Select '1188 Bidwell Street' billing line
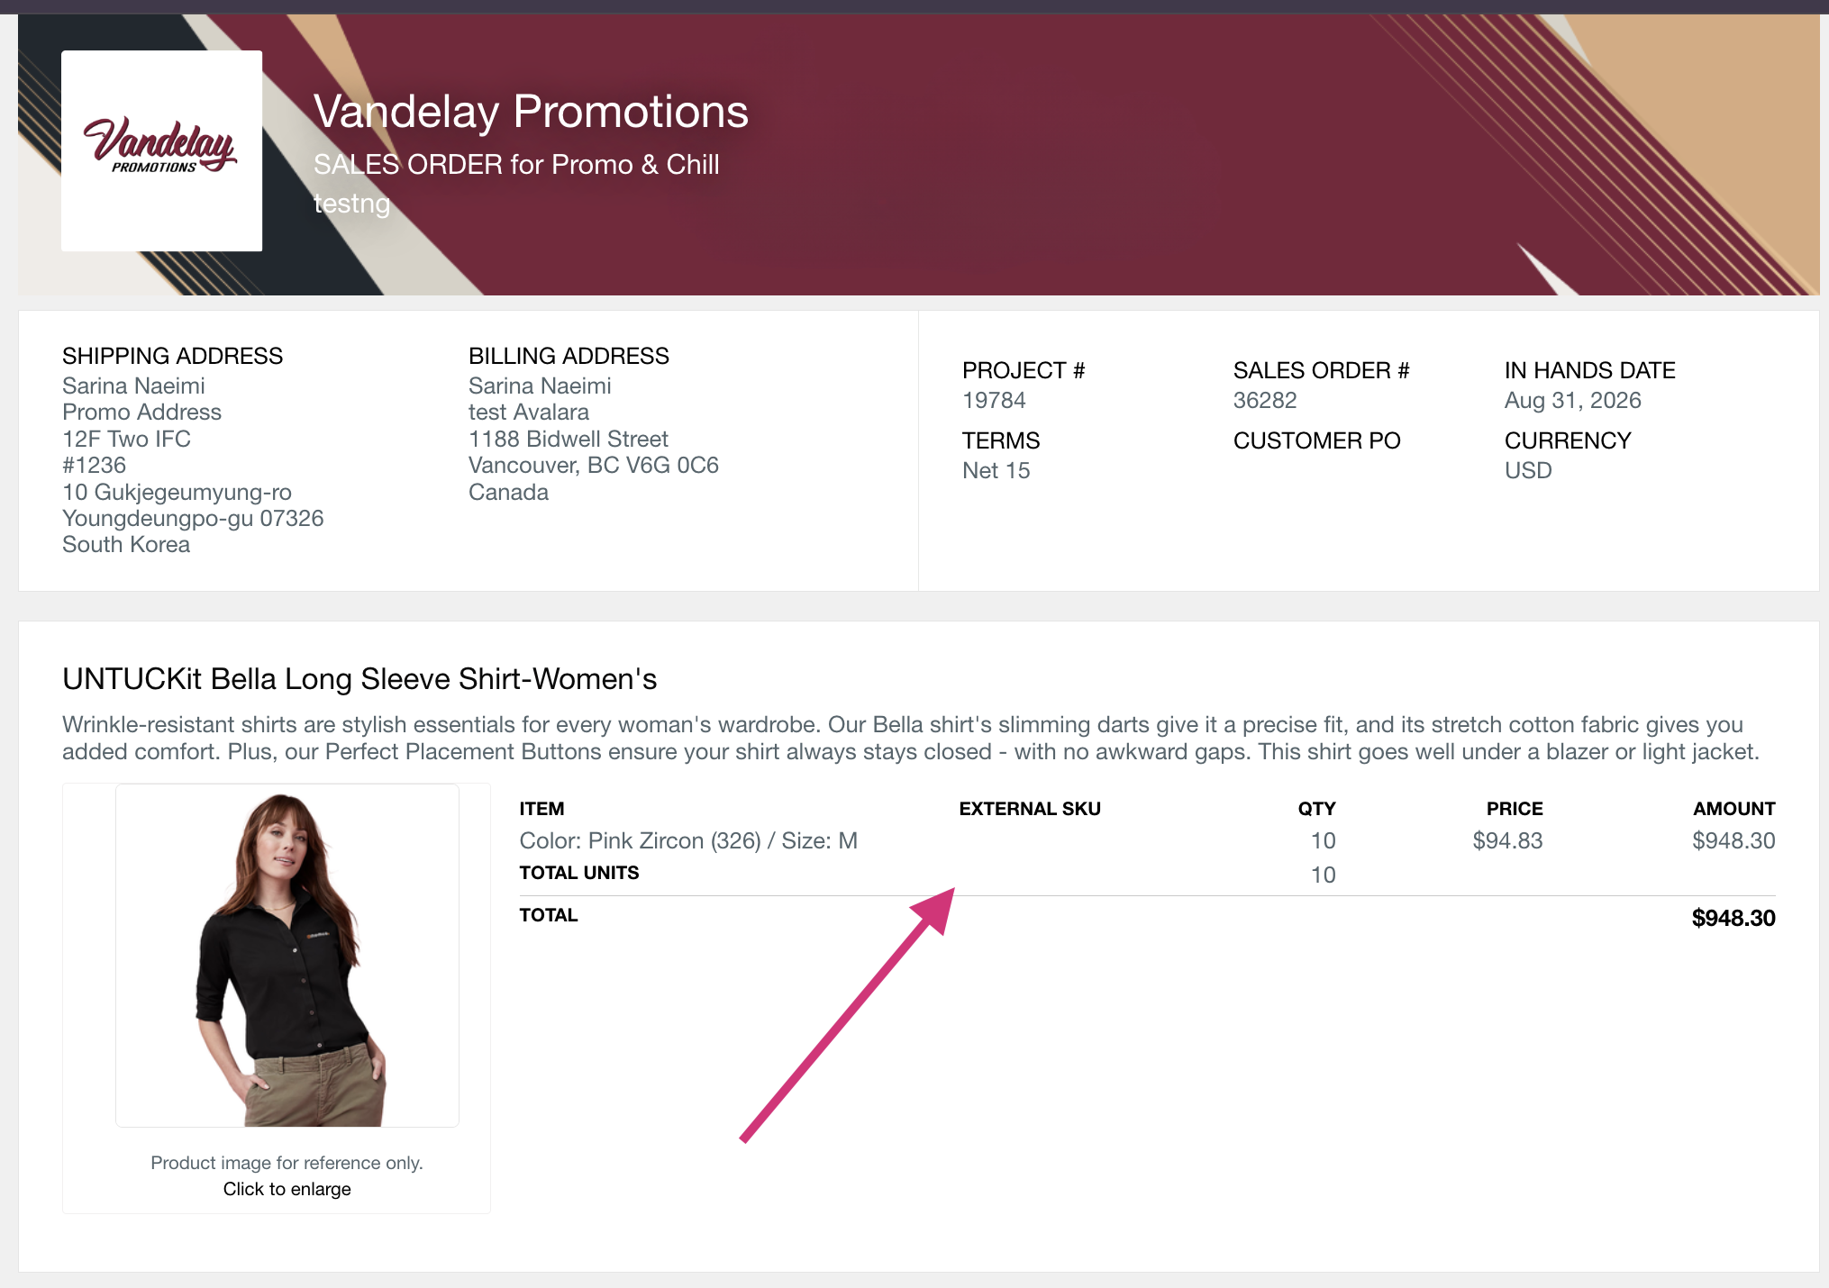The height and width of the screenshot is (1288, 1829). click(x=569, y=439)
